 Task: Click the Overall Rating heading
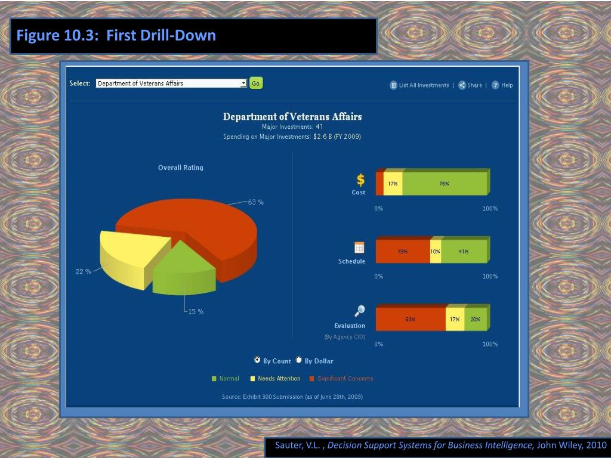click(x=180, y=168)
